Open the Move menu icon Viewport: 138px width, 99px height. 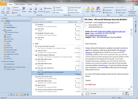pos(88,10)
